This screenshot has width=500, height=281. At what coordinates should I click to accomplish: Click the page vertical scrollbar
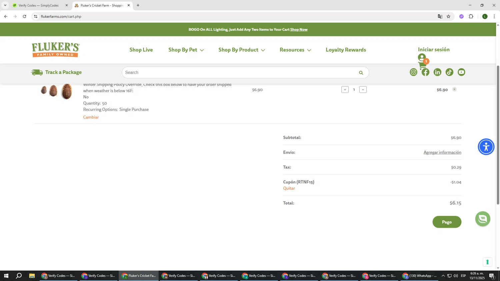pos(498,135)
